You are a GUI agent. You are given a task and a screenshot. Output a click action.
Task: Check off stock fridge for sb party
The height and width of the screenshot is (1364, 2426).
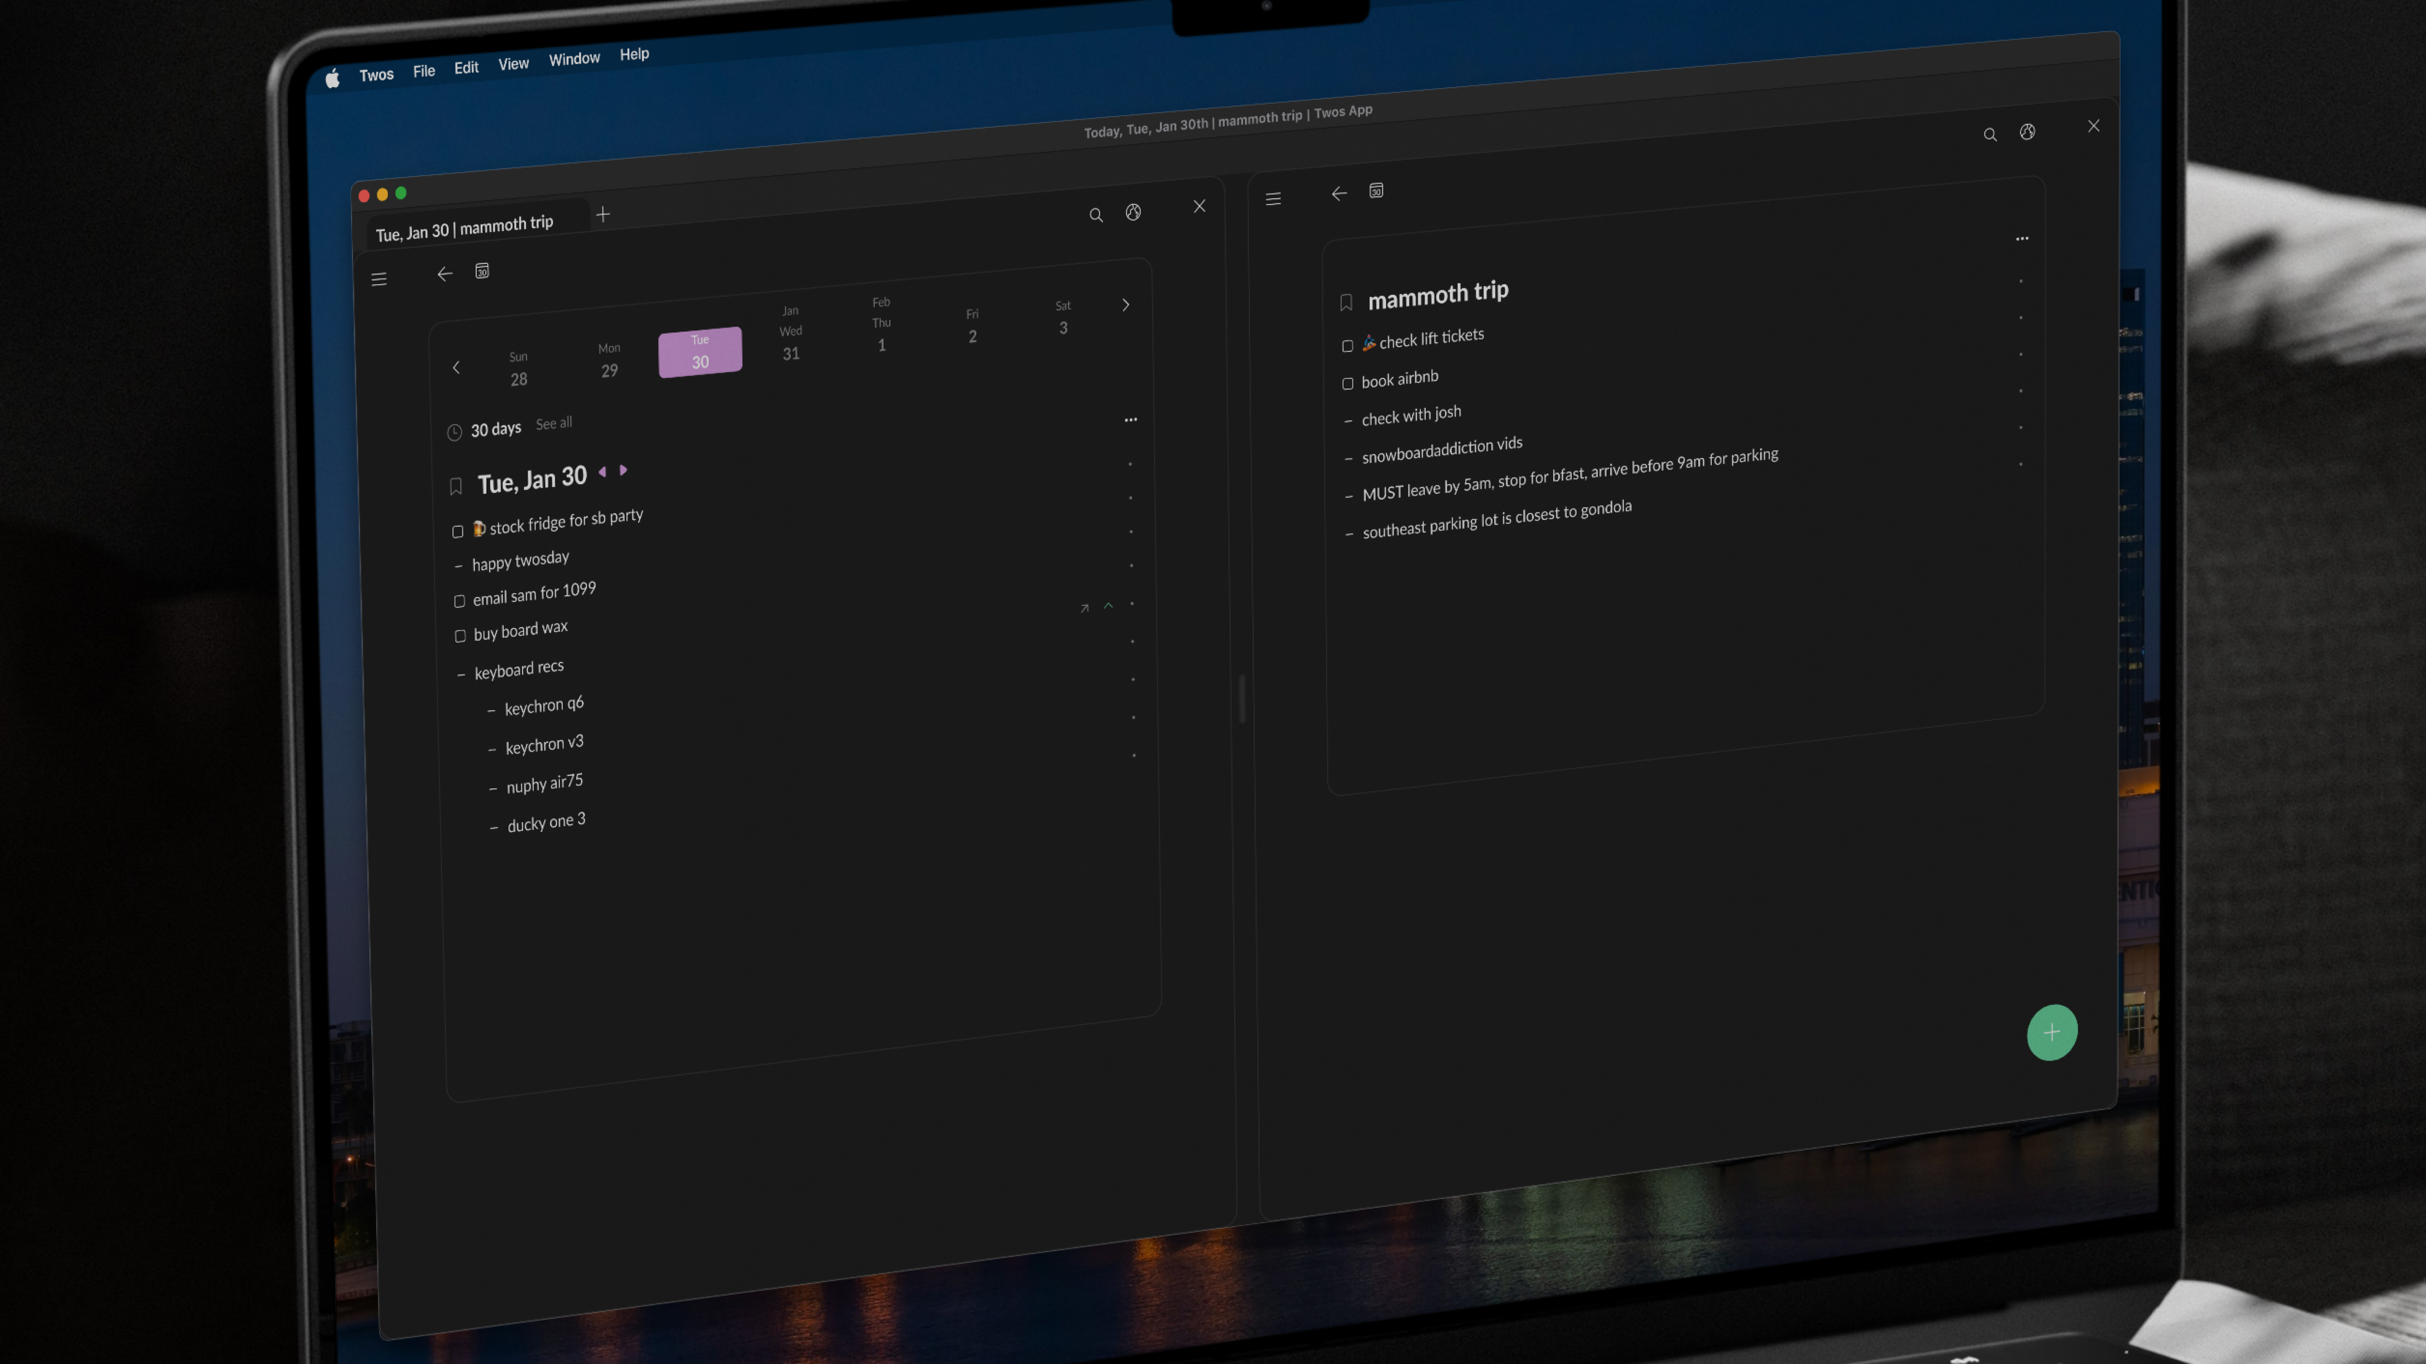coord(458,532)
